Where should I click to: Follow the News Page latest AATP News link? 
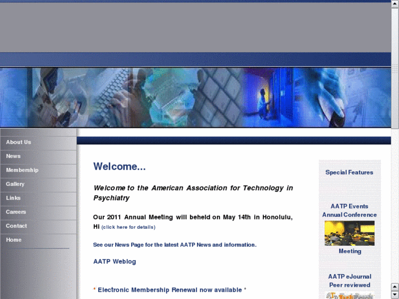click(x=175, y=245)
